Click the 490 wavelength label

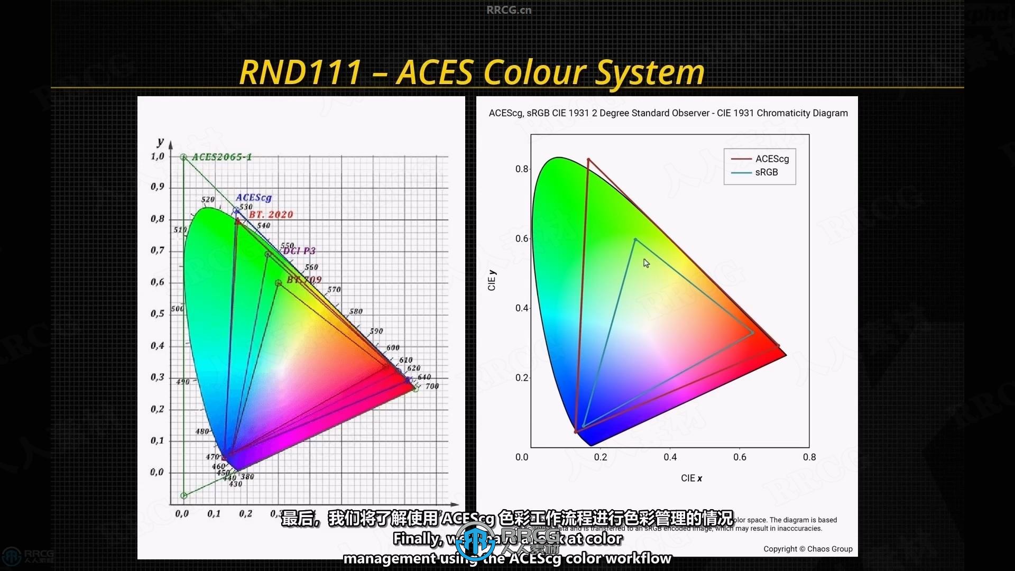click(182, 382)
